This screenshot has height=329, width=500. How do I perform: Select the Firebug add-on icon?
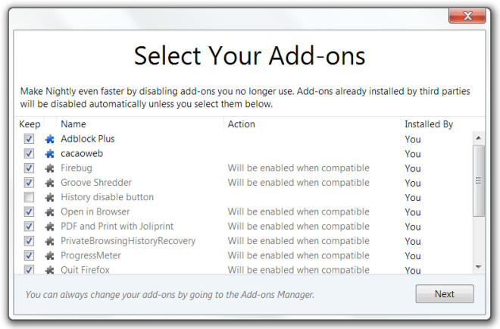point(49,168)
